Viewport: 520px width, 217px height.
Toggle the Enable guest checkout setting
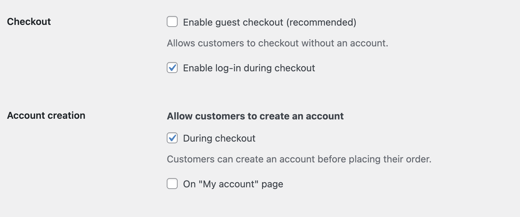[x=172, y=21]
